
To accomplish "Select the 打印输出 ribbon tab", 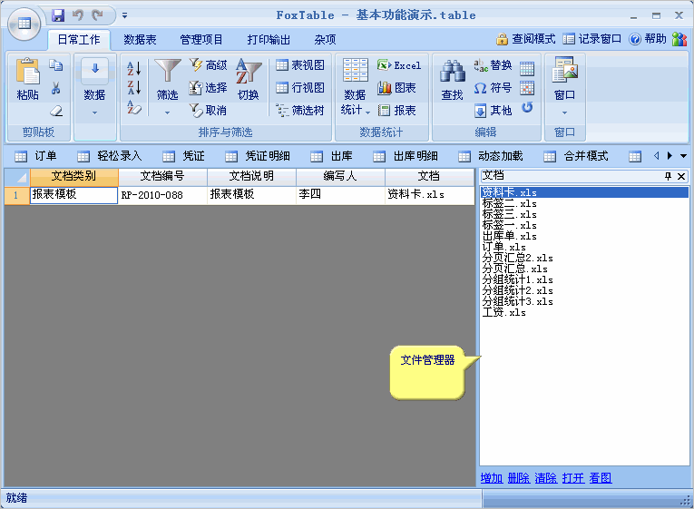I will [x=269, y=40].
